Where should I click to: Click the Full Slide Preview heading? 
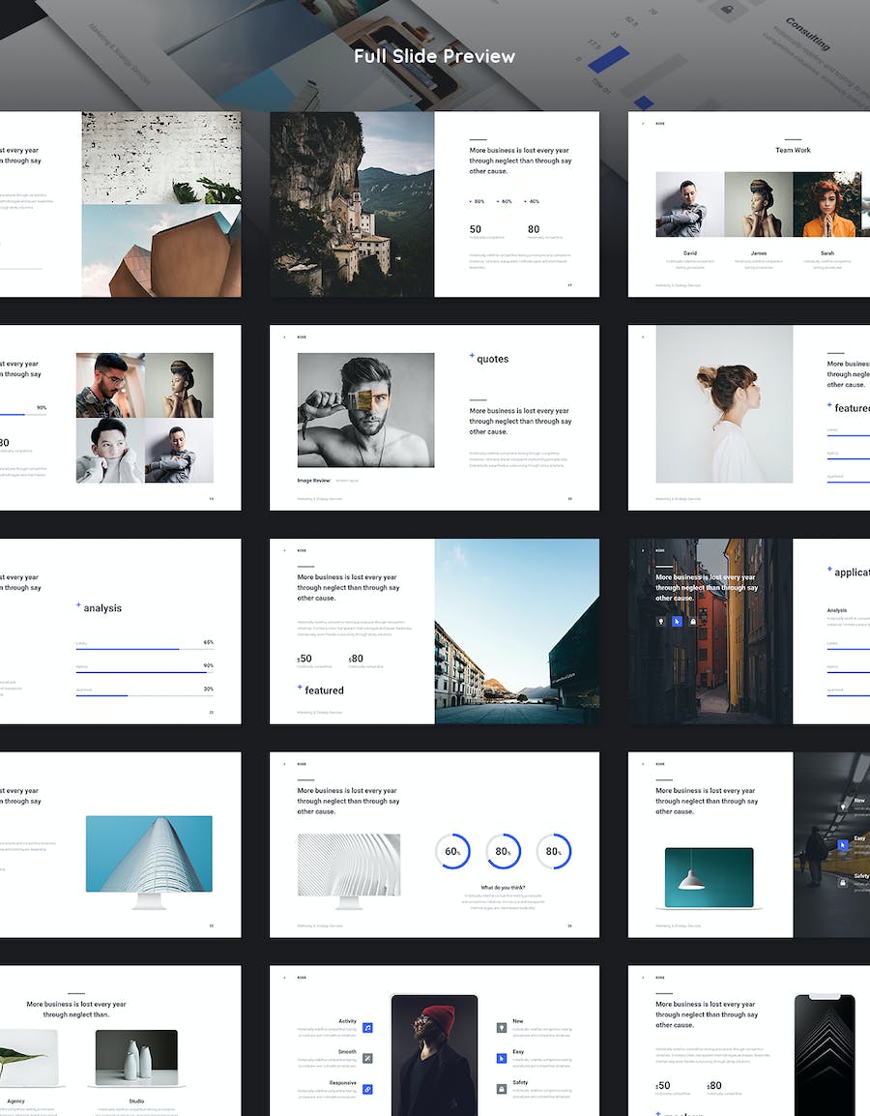(434, 56)
